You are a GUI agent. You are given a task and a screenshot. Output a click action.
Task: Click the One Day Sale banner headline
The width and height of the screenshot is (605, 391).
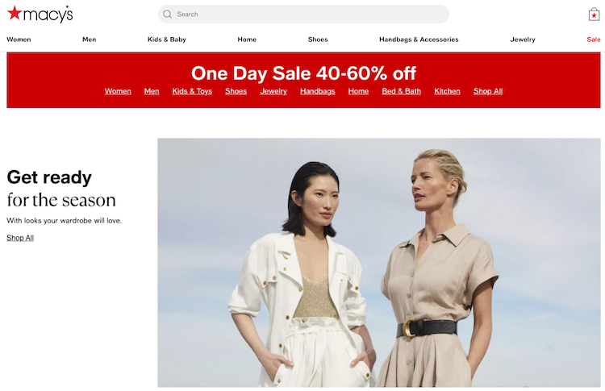click(303, 73)
